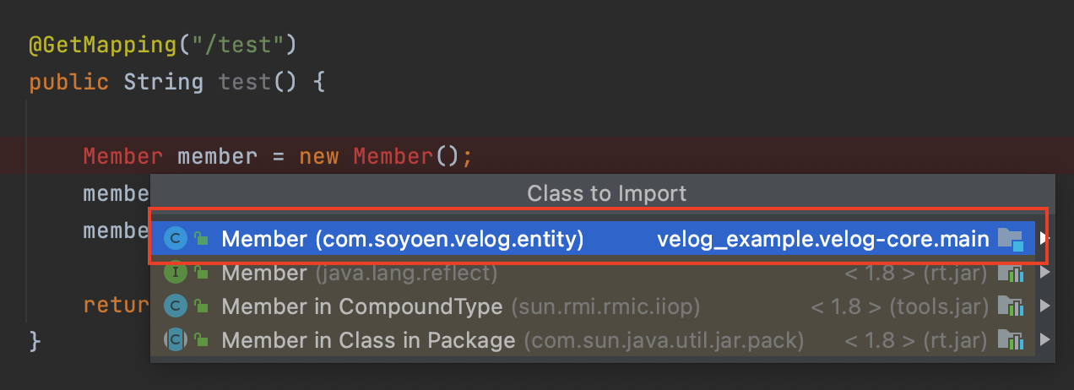
Task: Click library icon beside java.lang.reflect rt.jar
Action: 1010,274
